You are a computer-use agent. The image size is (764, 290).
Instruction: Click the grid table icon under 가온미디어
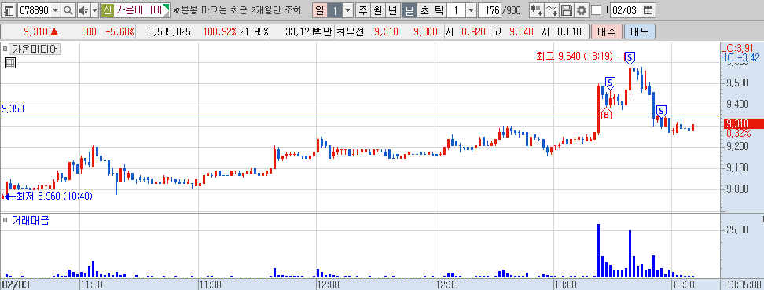pyautogui.click(x=10, y=62)
